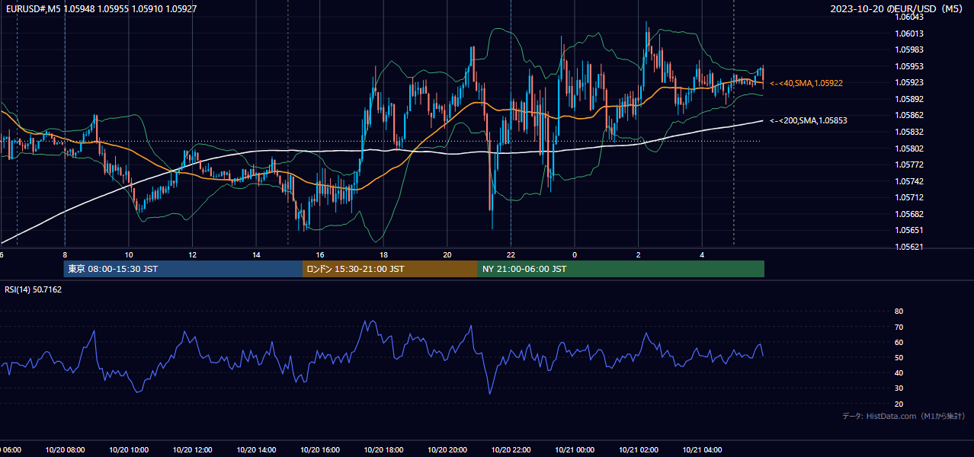Click price axis value 1.05892
Image resolution: width=974 pixels, height=457 pixels.
pyautogui.click(x=908, y=99)
